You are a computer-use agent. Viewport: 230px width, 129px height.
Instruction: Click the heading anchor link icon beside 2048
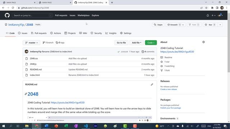pyautogui.click(x=26, y=94)
